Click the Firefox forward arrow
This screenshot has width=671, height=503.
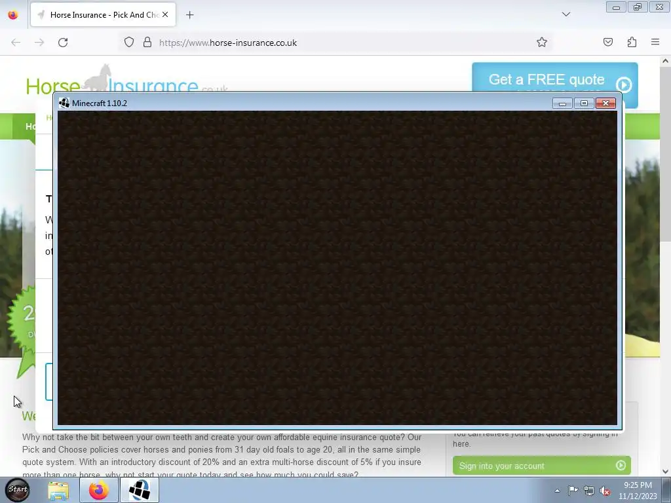(39, 43)
